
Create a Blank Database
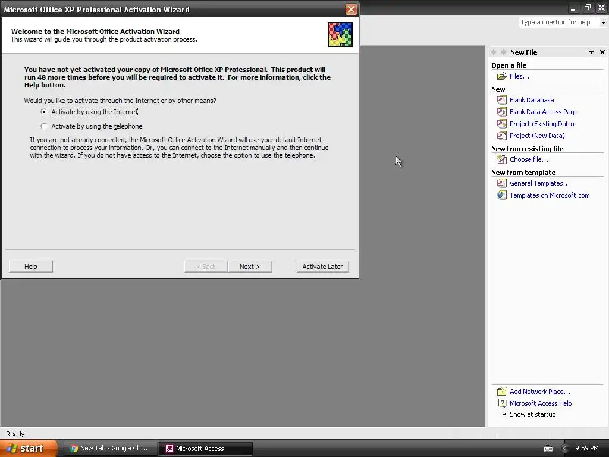[532, 100]
